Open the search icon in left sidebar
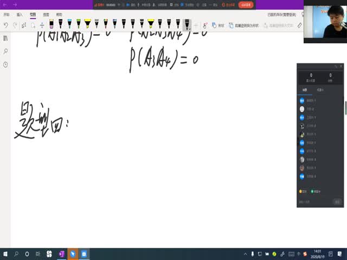The width and height of the screenshot is (347, 260). coord(5,51)
